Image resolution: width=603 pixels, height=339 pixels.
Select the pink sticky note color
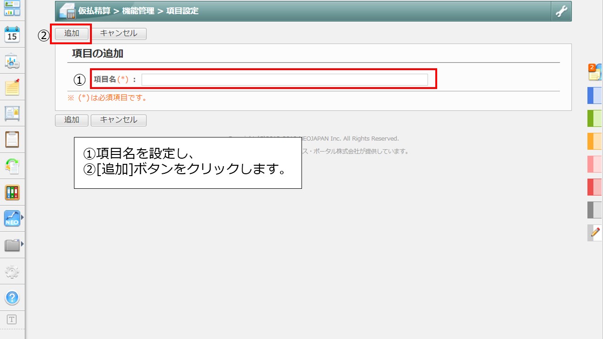(595, 164)
